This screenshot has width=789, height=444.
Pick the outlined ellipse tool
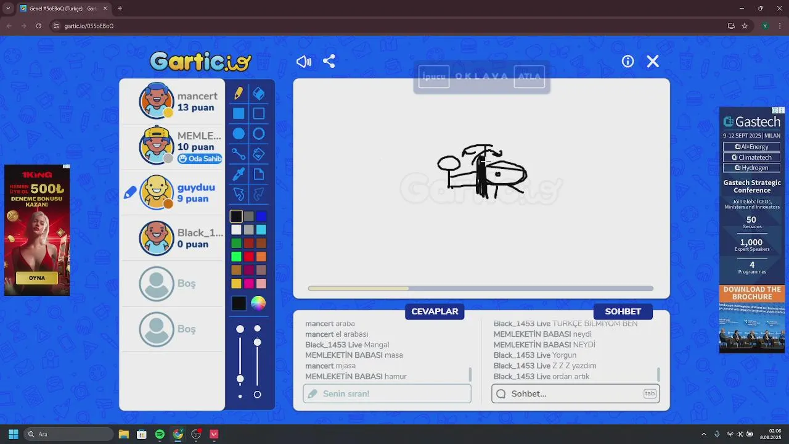click(x=259, y=134)
